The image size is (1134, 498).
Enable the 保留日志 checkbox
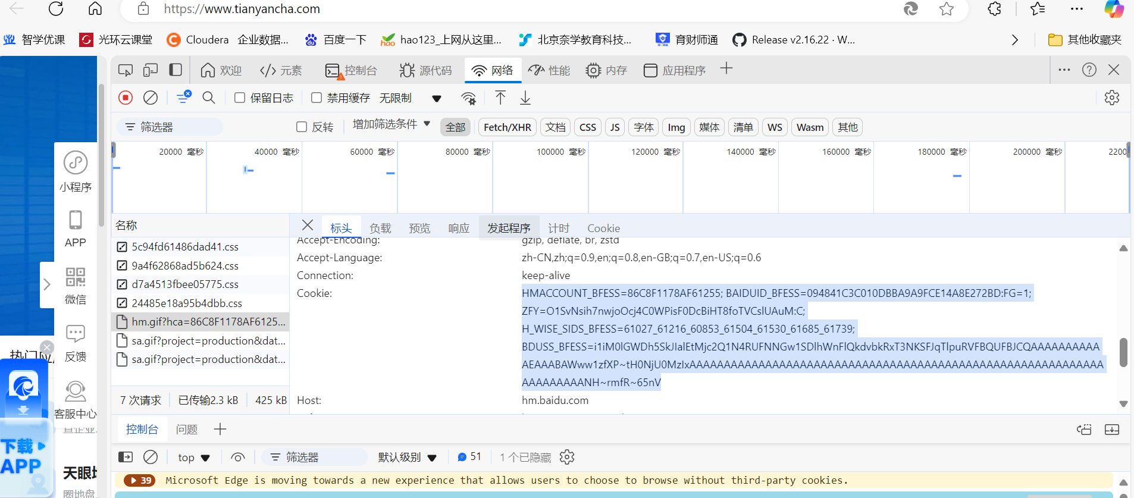[x=240, y=98]
